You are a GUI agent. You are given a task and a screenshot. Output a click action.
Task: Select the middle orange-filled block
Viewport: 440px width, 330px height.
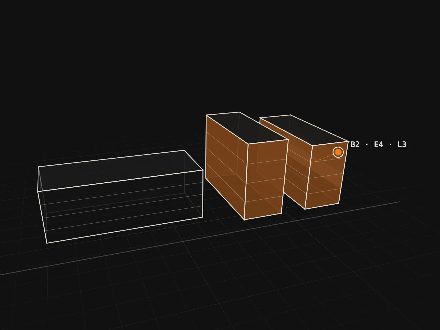(247, 166)
